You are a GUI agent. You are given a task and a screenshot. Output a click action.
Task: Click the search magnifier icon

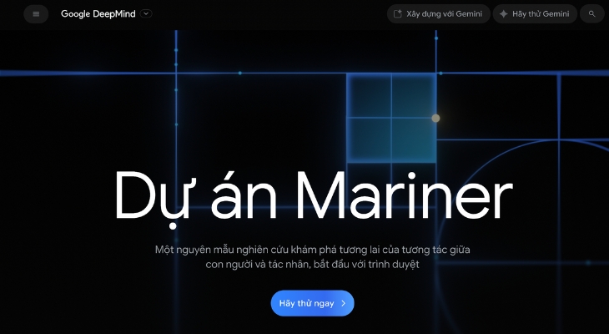(592, 14)
